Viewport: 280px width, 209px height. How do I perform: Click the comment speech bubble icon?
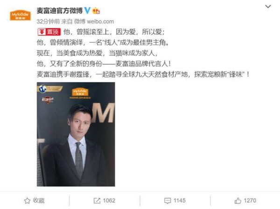click(168, 201)
